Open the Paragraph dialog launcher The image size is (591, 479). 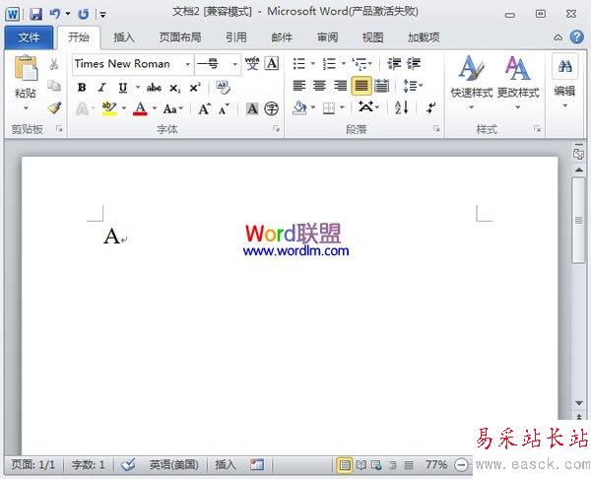[x=436, y=129]
